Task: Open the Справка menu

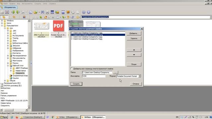Action: pyautogui.click(x=52, y=4)
